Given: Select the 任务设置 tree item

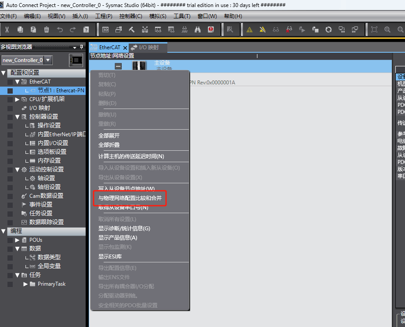Looking at the screenshot, I should pos(41,214).
